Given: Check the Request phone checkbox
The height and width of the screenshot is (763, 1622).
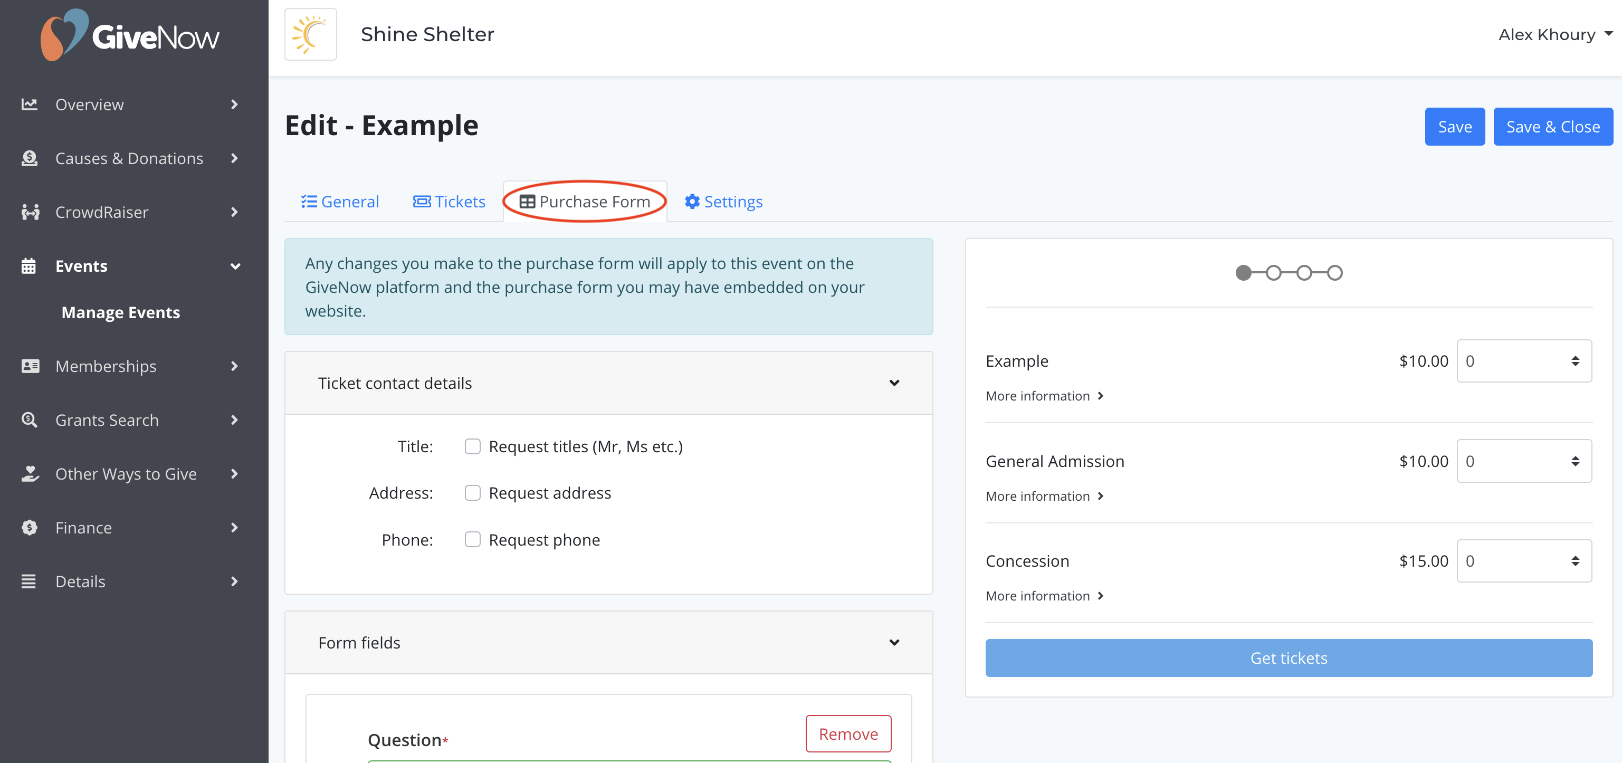Looking at the screenshot, I should point(472,539).
